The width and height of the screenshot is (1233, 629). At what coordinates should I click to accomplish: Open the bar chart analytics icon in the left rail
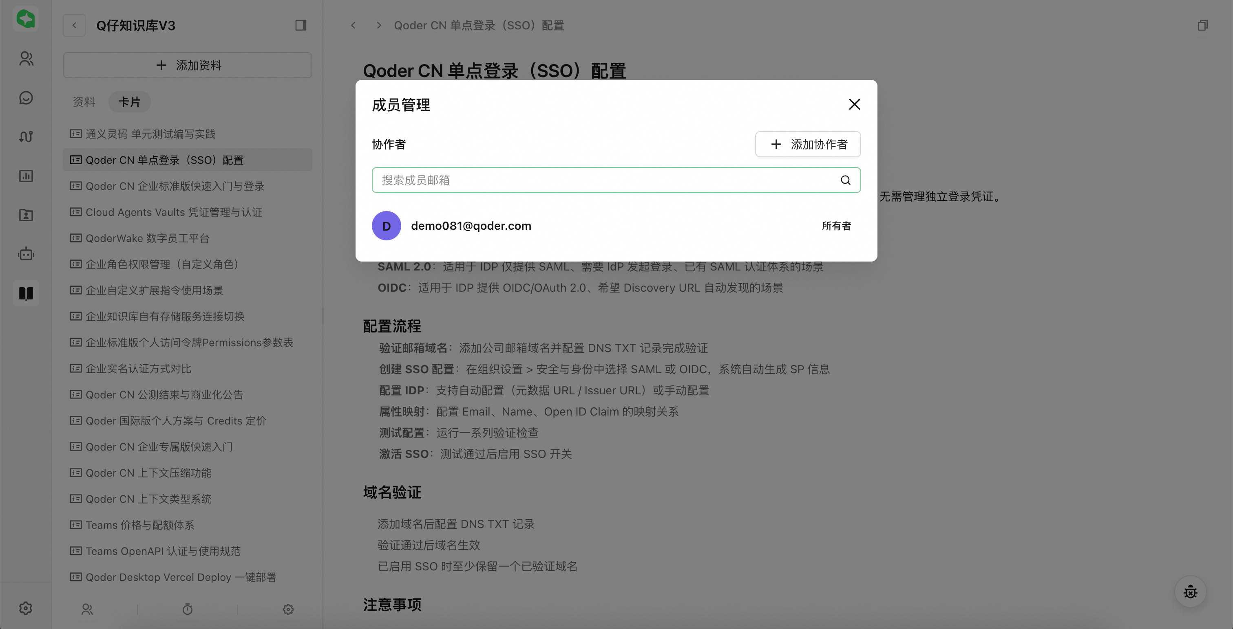coord(26,176)
